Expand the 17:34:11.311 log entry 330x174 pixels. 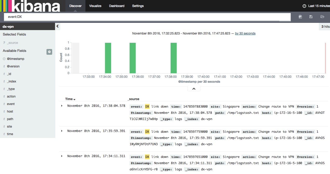click(62, 156)
